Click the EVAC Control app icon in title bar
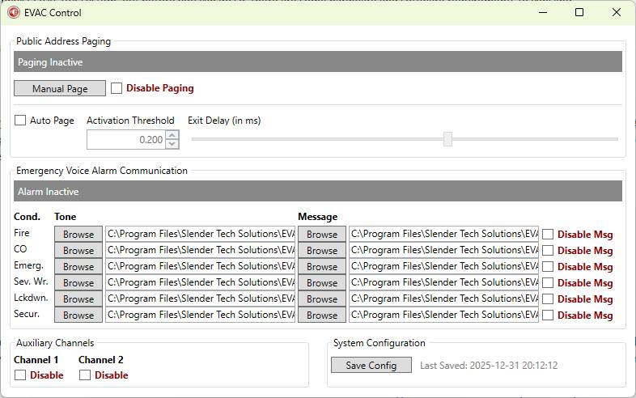 click(x=13, y=12)
